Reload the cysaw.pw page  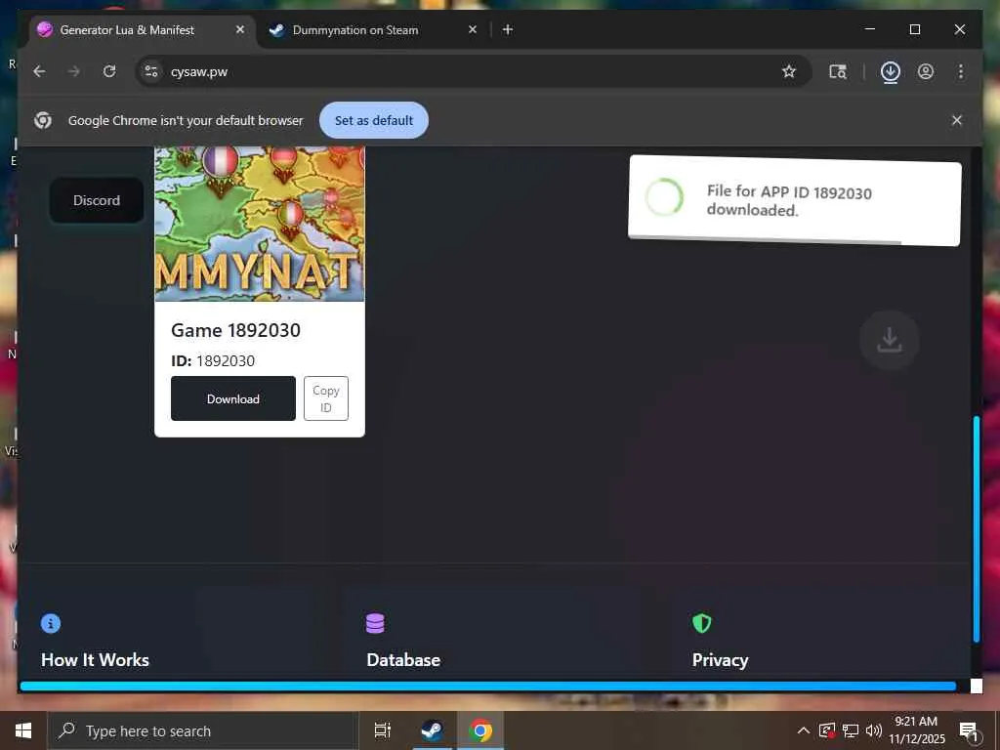point(109,71)
